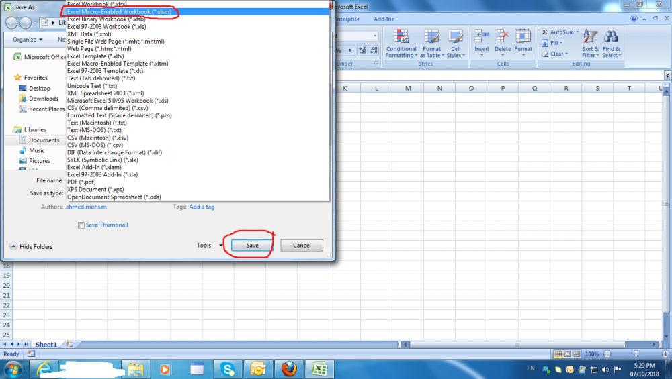This screenshot has width=672, height=379.
Task: Open Skype from the taskbar
Action: tap(228, 369)
